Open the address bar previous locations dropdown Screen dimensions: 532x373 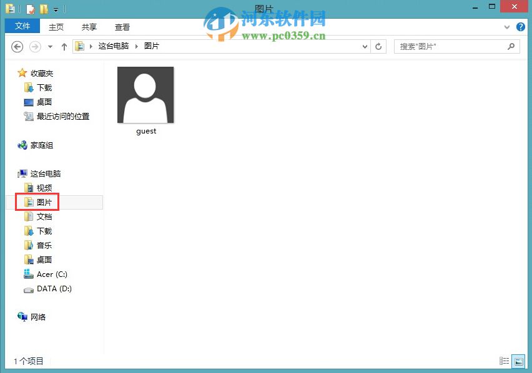click(364, 46)
